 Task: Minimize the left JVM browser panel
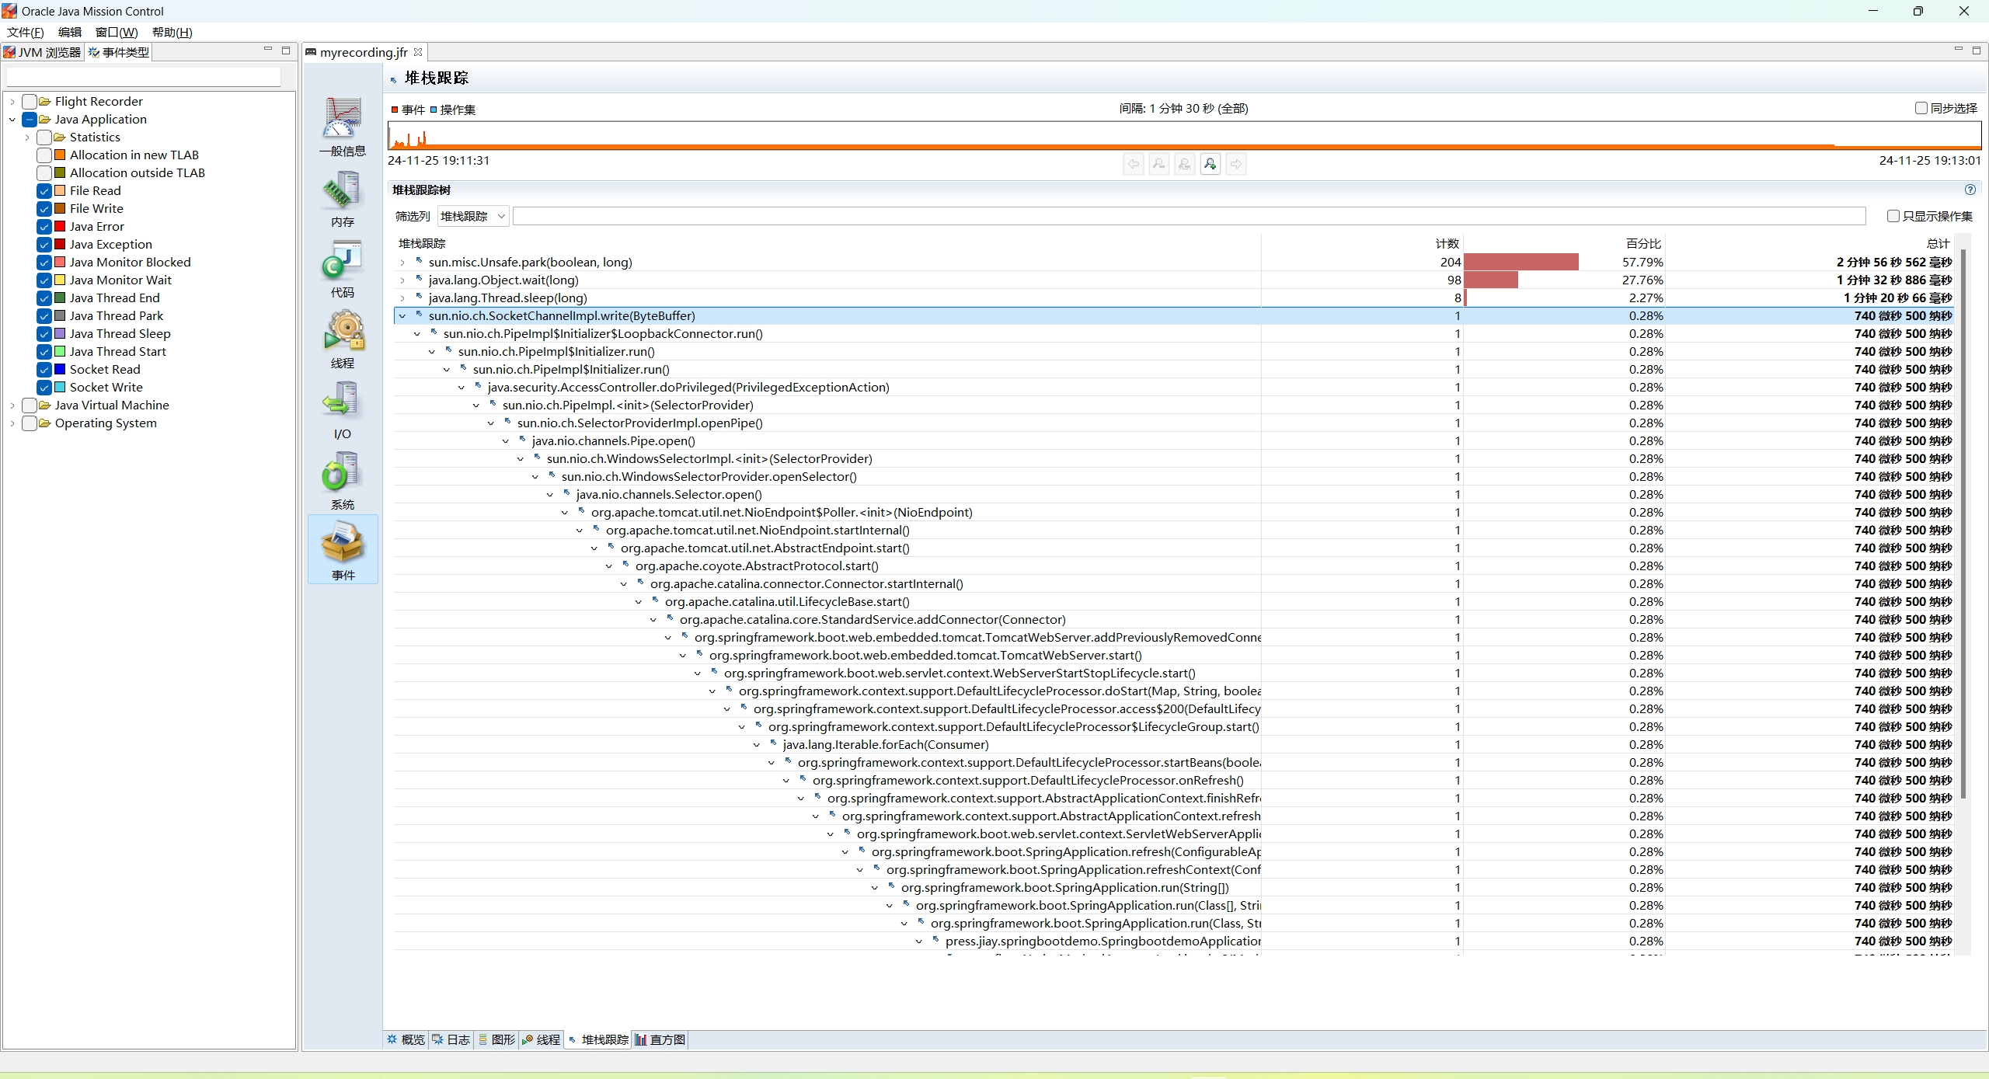(x=268, y=50)
